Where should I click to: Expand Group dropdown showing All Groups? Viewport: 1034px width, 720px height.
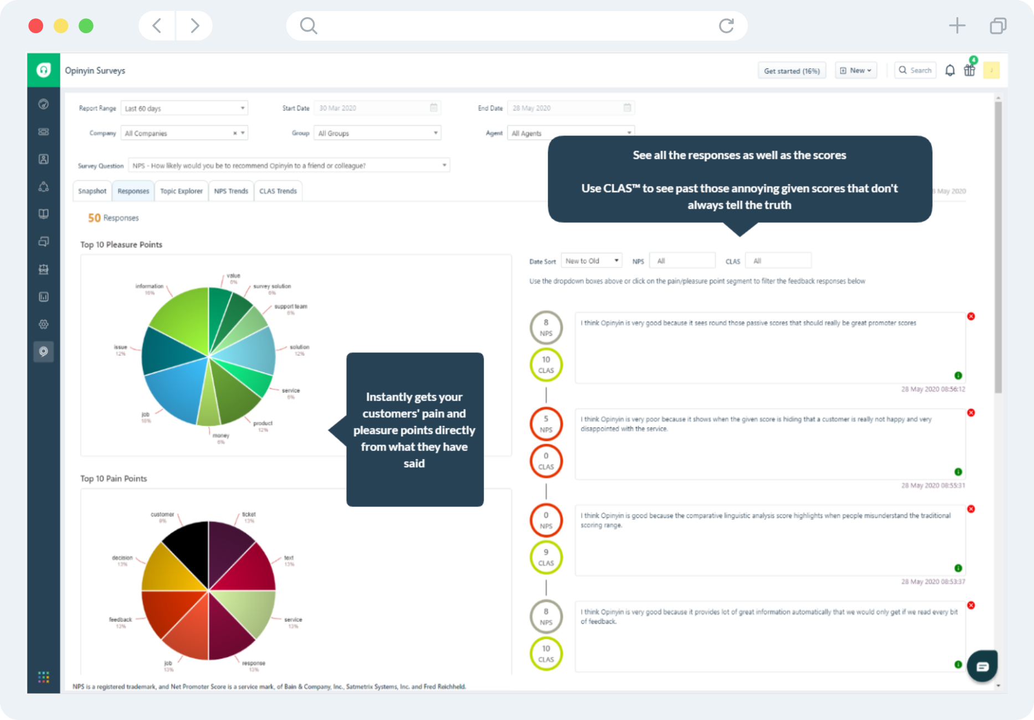(377, 133)
